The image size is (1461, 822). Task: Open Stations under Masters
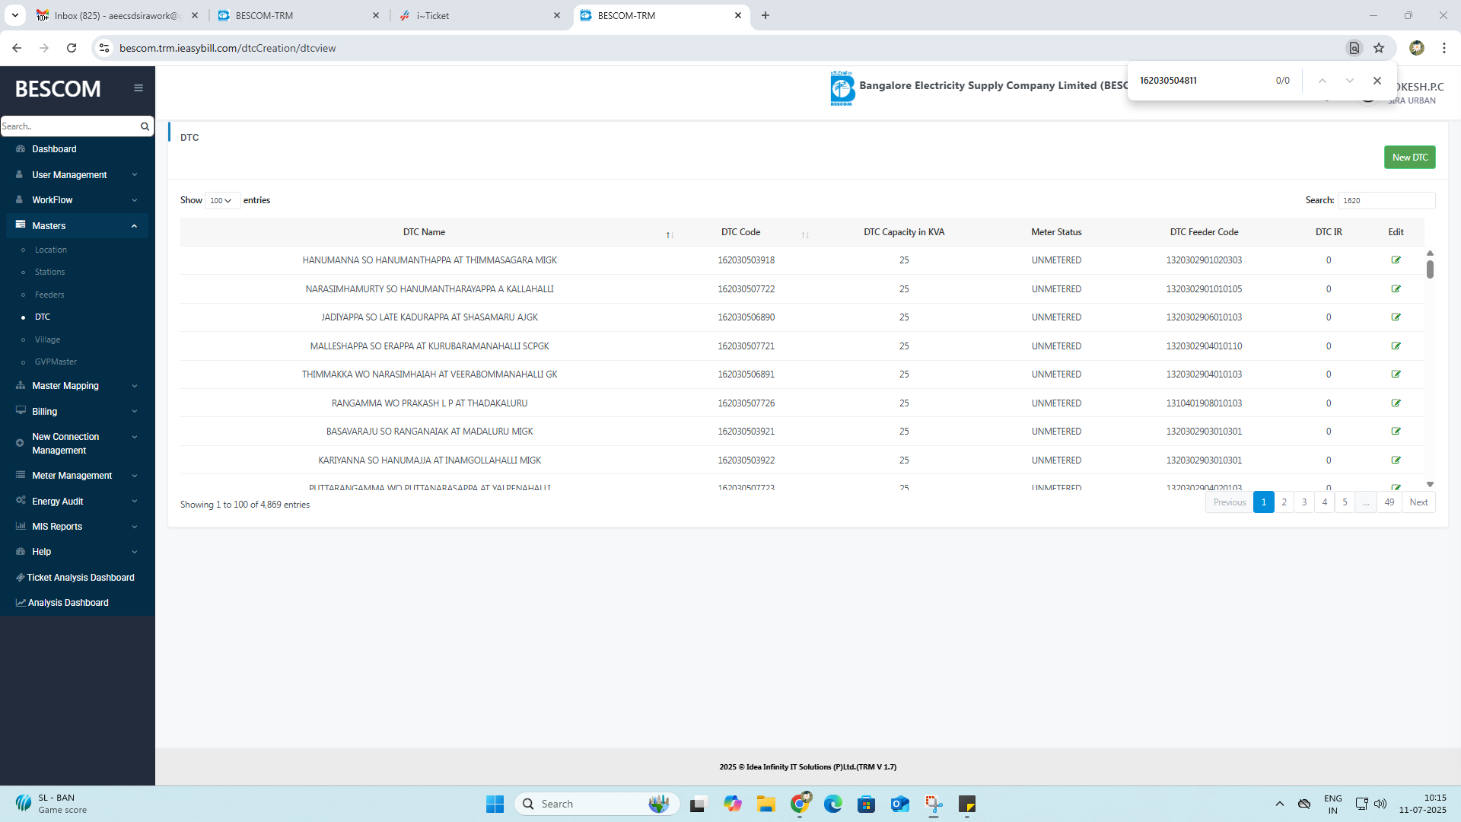(49, 272)
